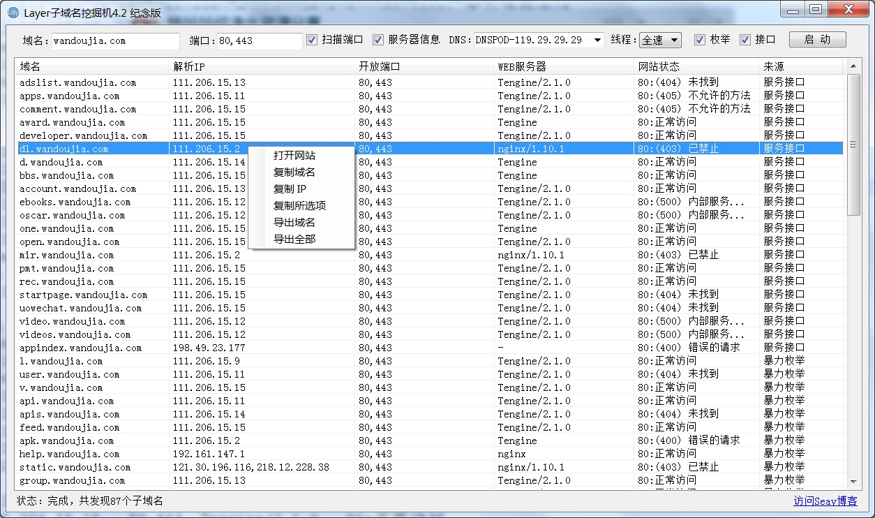Select the startpage.wandoujia.com row
This screenshot has height=518, width=875.
click(x=429, y=295)
